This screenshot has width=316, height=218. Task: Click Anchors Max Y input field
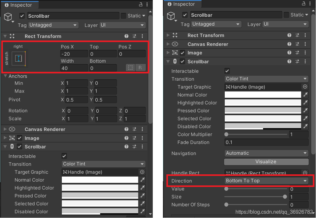105,91
